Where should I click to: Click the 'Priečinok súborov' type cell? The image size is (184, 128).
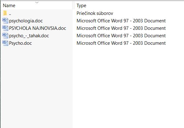click(x=95, y=13)
